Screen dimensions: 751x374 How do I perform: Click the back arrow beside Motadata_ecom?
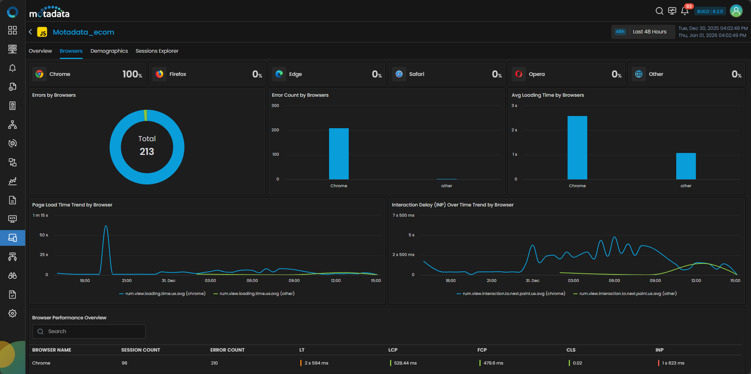30,32
